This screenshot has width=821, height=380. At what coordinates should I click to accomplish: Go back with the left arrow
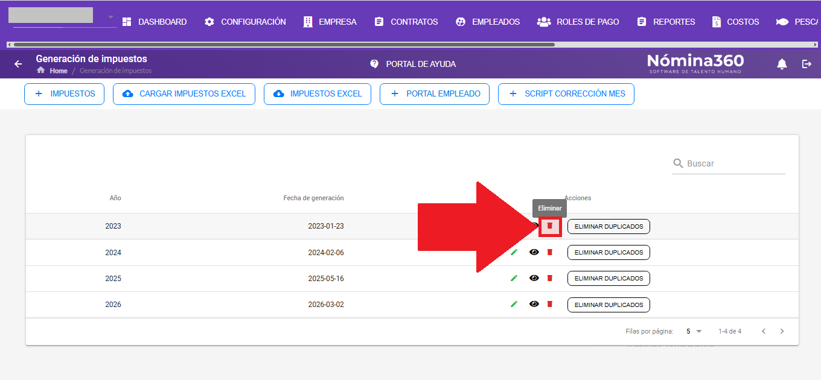pyautogui.click(x=18, y=64)
